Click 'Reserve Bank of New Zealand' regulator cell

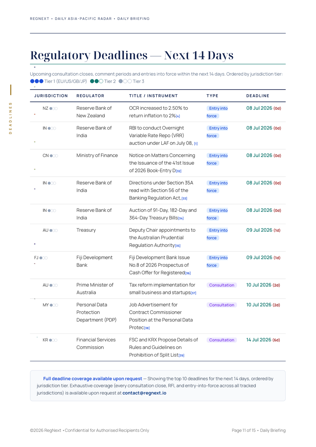point(94,112)
